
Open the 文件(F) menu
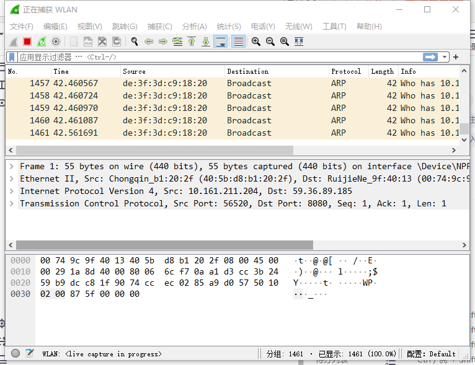click(22, 27)
